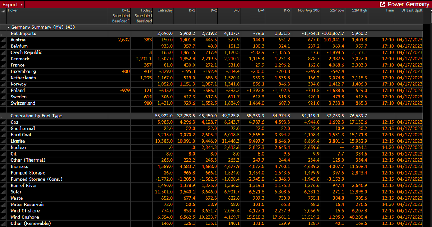The image size is (432, 227).
Task: Click the Other (Renewable) ticker name
Action: pos(31,223)
